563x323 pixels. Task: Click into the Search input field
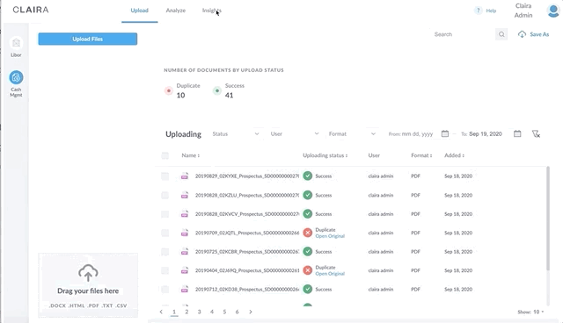click(464, 34)
